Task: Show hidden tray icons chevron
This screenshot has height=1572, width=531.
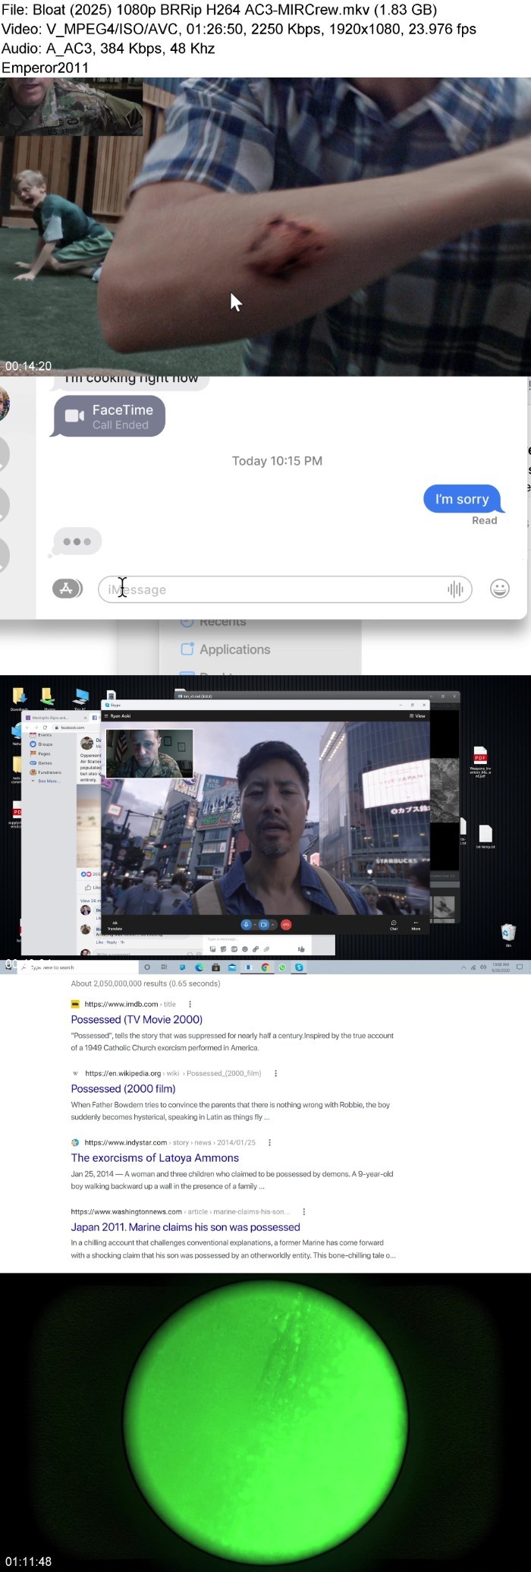Action: [463, 968]
